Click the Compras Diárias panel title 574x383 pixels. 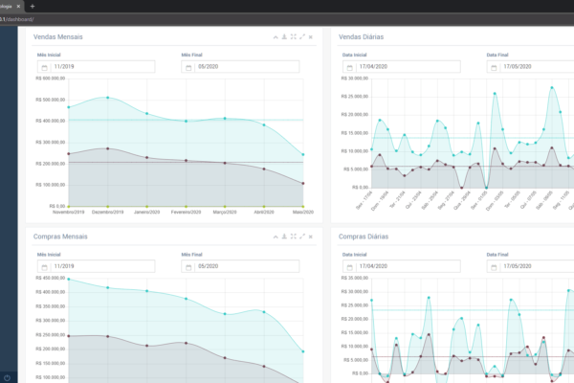point(364,237)
